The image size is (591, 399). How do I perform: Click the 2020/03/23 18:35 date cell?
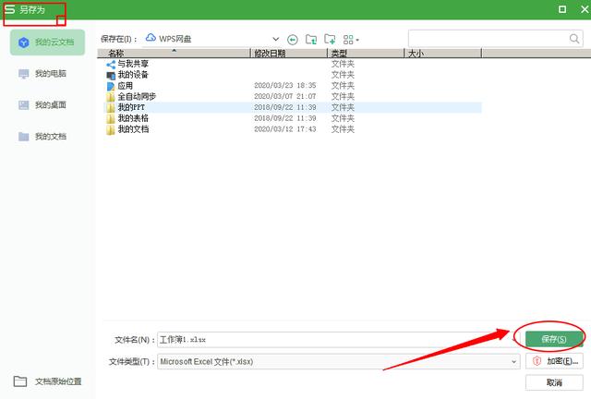click(x=285, y=86)
